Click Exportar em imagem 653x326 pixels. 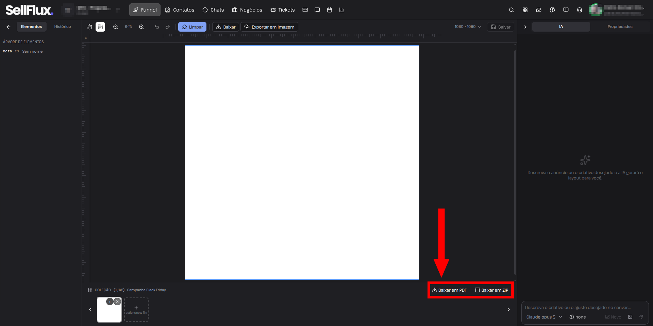269,27
